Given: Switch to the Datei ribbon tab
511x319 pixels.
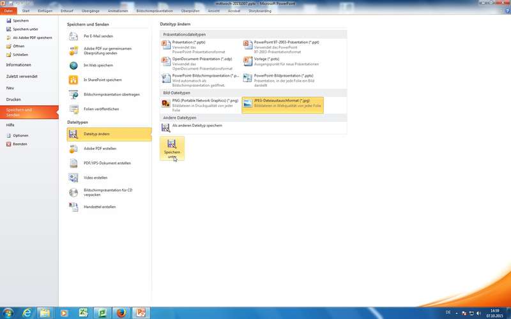Looking at the screenshot, I should 8,11.
